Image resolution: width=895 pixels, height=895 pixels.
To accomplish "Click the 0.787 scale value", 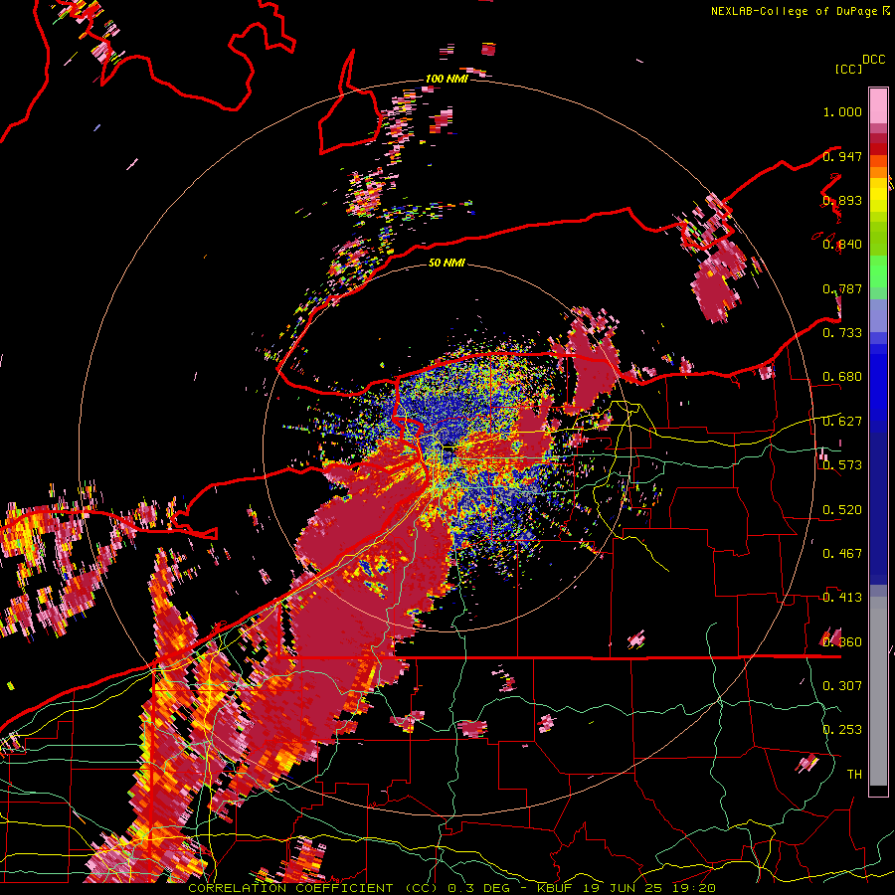I will pyautogui.click(x=842, y=288).
